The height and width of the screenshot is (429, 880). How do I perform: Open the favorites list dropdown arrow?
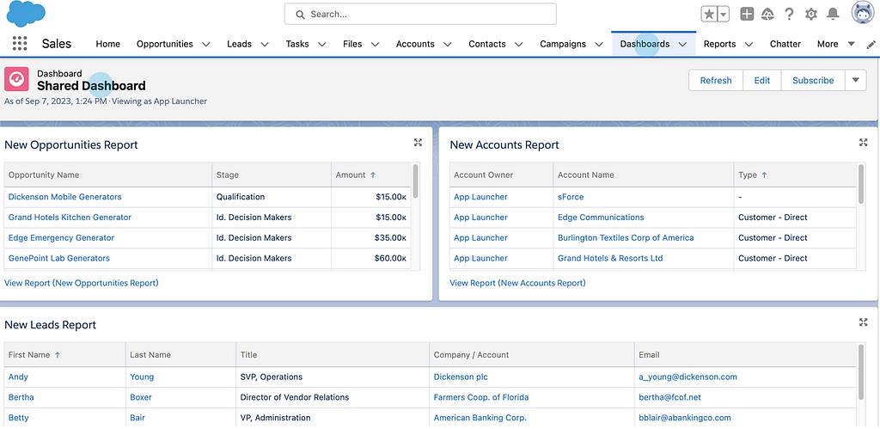(x=724, y=15)
